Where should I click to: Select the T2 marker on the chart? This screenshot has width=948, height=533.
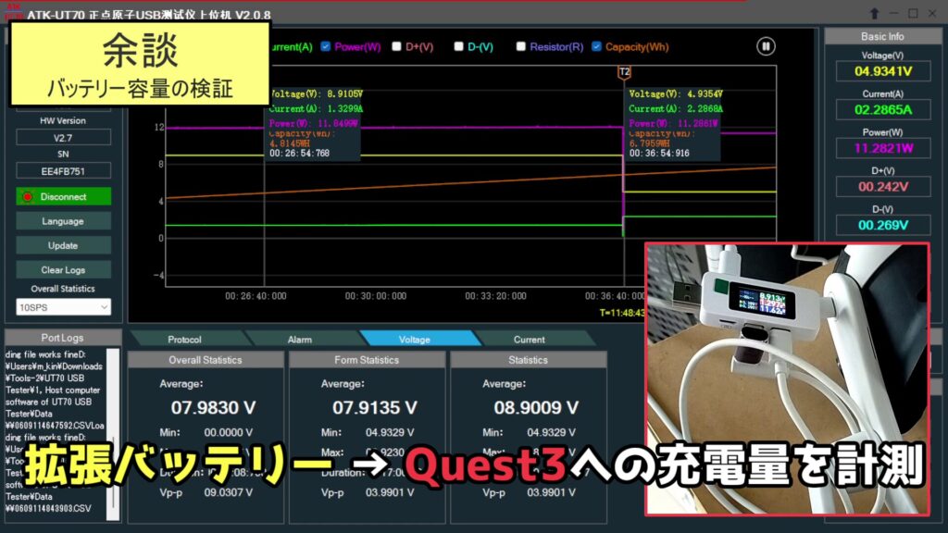click(x=624, y=72)
